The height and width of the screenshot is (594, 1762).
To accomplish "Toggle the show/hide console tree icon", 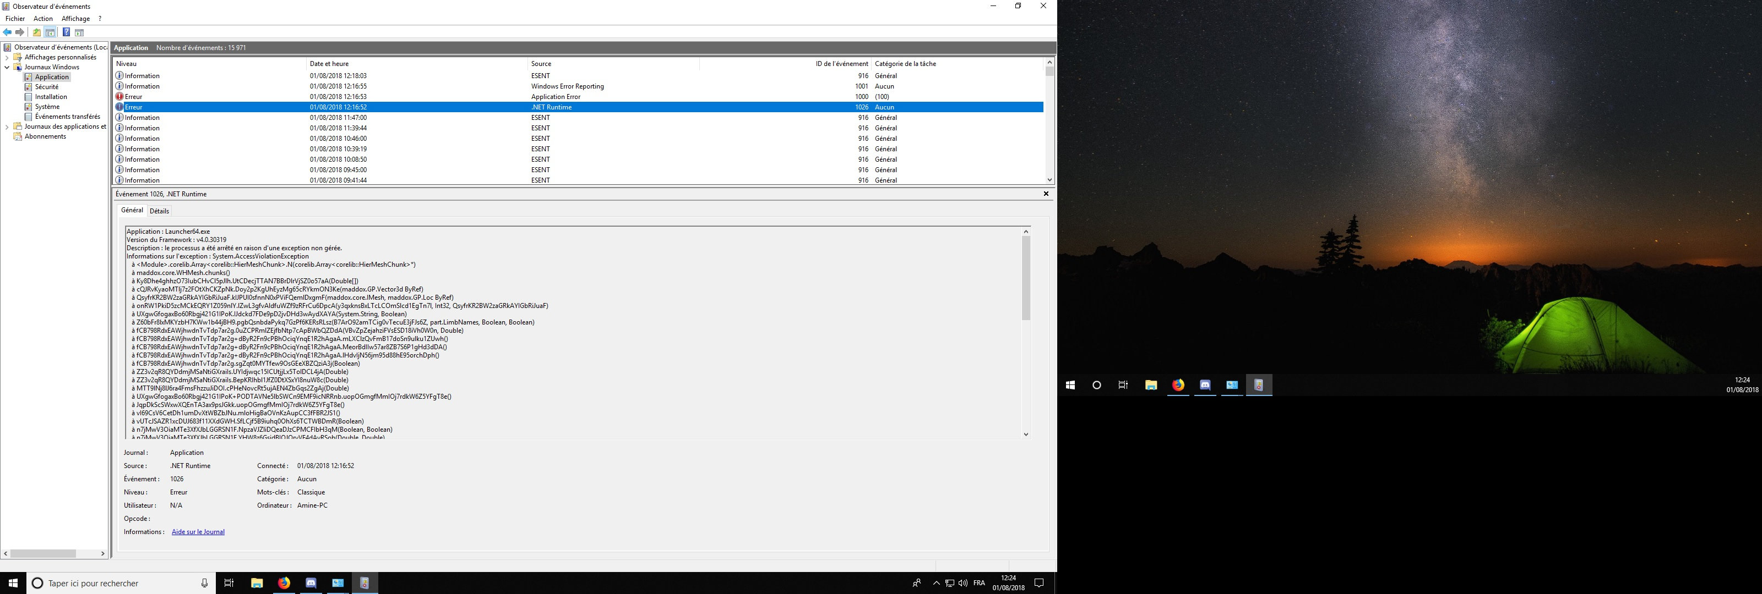I will (50, 32).
